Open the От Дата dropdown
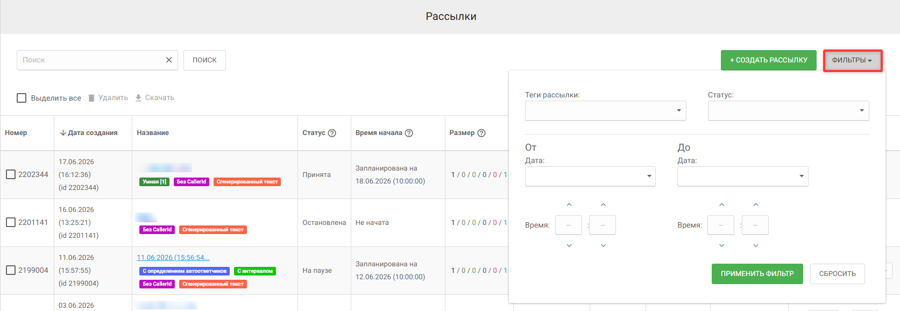 pos(590,176)
